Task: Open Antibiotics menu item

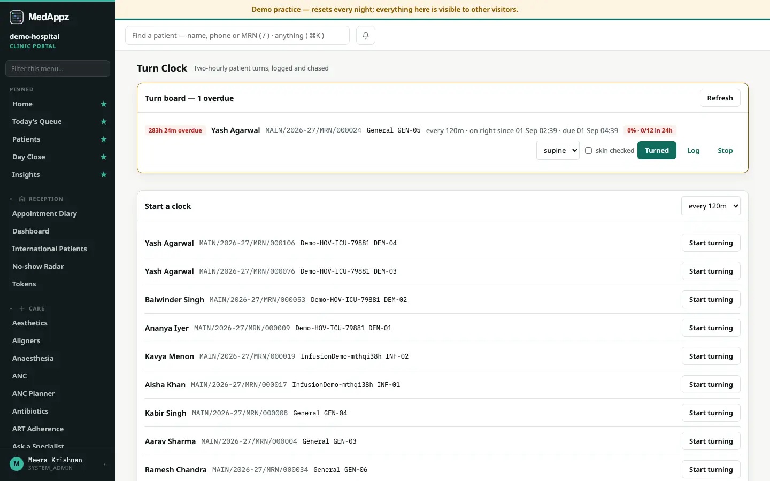Action: [x=30, y=412]
